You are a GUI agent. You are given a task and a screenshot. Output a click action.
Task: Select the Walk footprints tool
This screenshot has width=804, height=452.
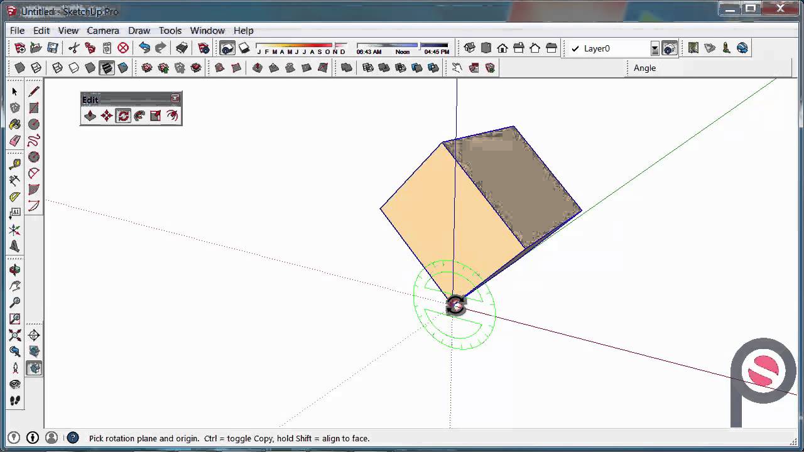pyautogui.click(x=15, y=401)
